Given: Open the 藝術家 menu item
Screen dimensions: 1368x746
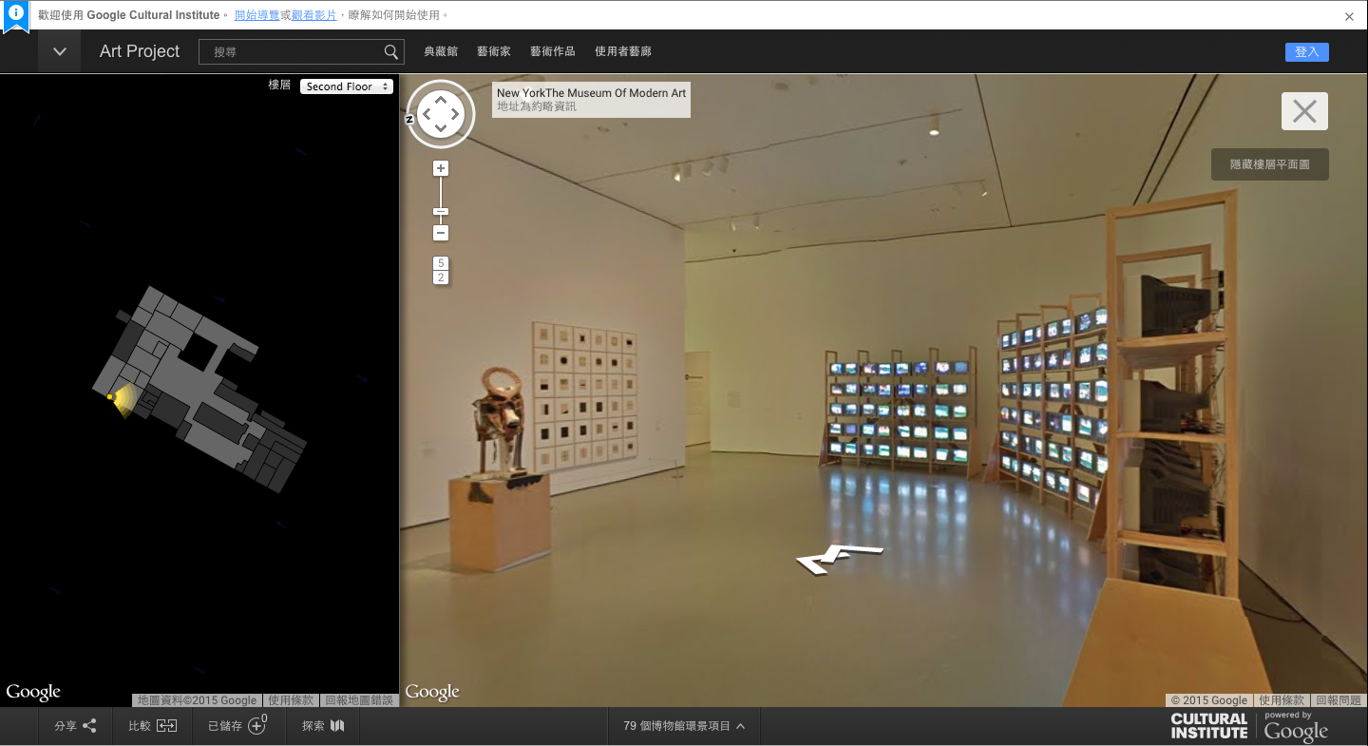Looking at the screenshot, I should pyautogui.click(x=494, y=52).
